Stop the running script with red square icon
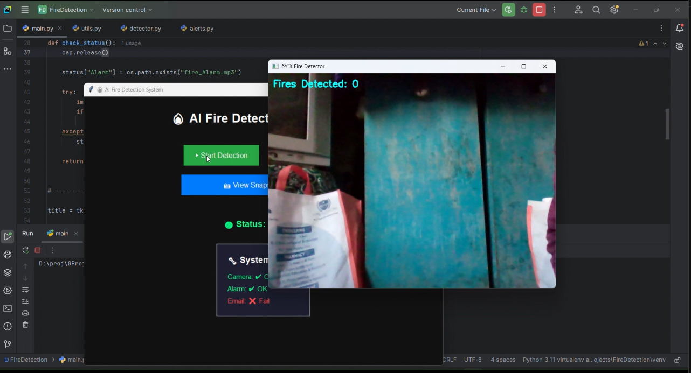691x373 pixels. (x=539, y=10)
